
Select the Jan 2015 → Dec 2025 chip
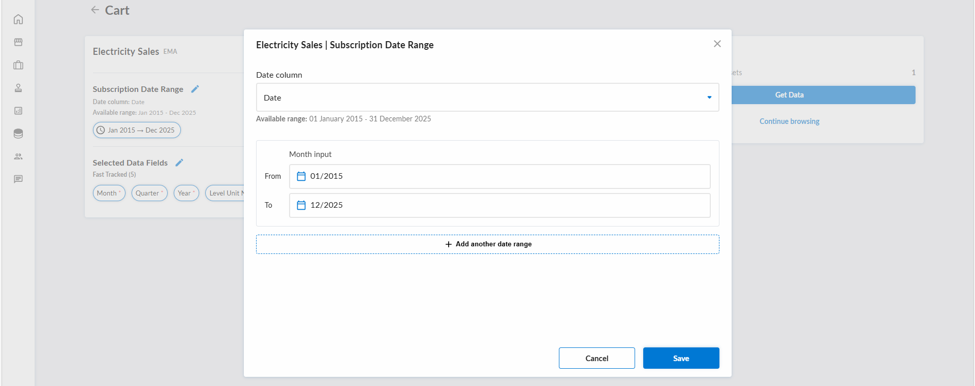[x=137, y=130]
